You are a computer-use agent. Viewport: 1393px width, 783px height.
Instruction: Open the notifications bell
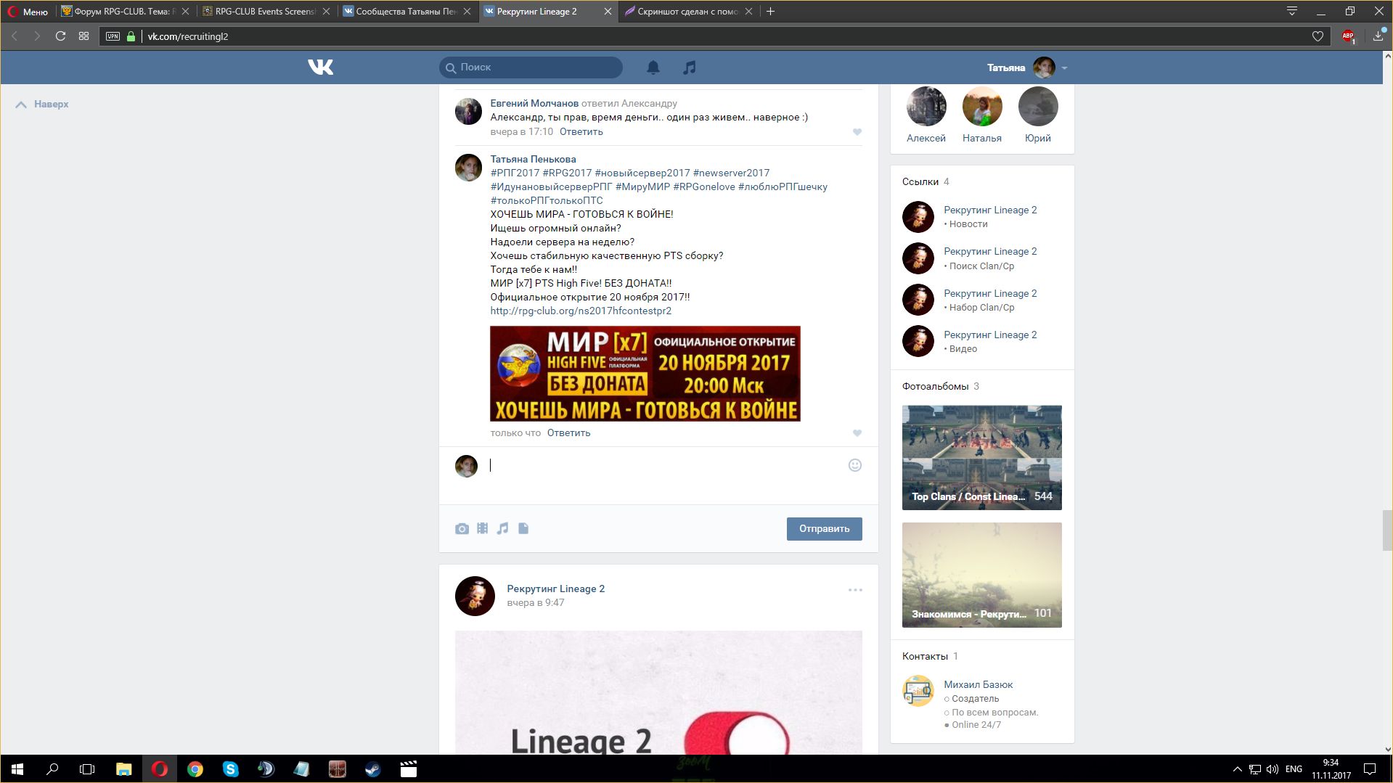(x=653, y=67)
